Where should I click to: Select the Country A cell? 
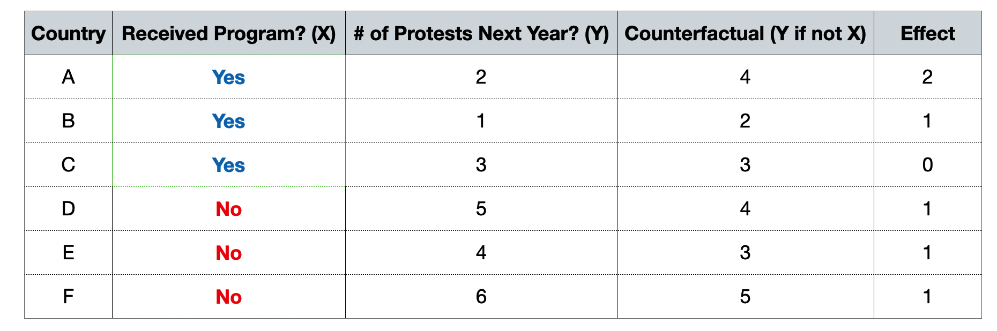coord(68,77)
